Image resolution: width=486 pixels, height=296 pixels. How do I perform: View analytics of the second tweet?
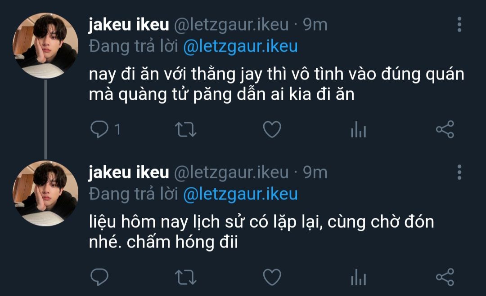(359, 277)
